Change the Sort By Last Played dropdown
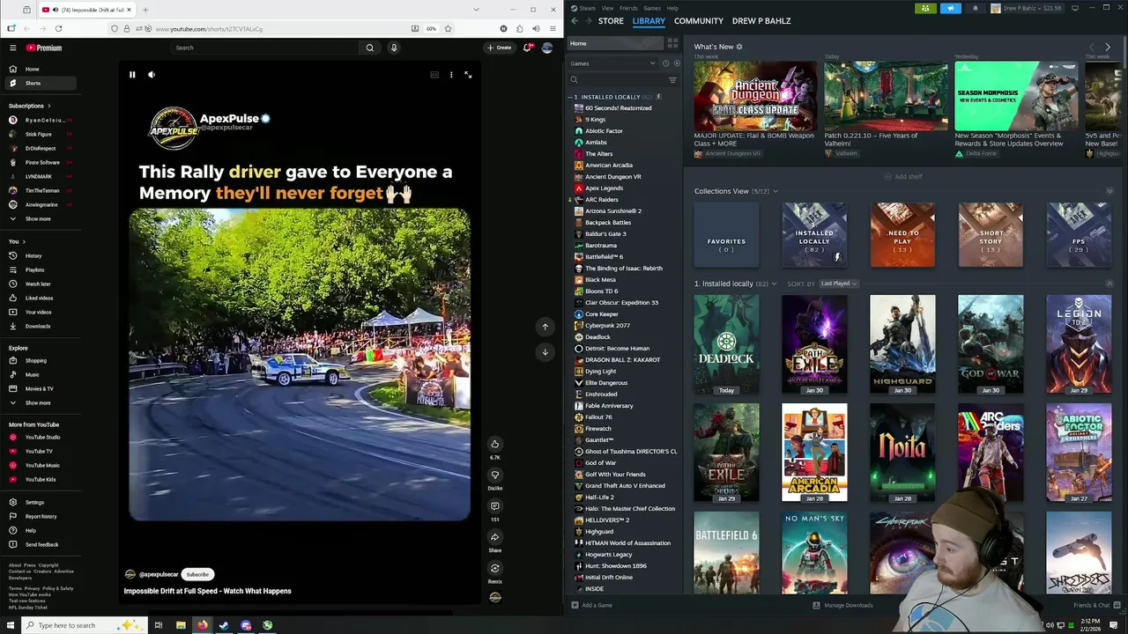The height and width of the screenshot is (634, 1128). (839, 284)
